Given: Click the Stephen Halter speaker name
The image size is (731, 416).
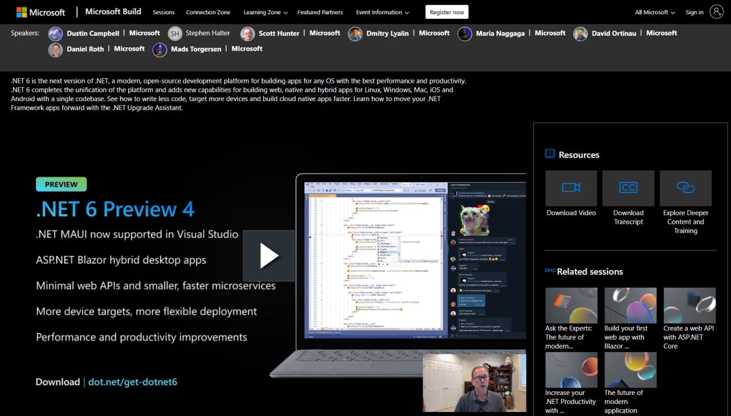Looking at the screenshot, I should (208, 34).
